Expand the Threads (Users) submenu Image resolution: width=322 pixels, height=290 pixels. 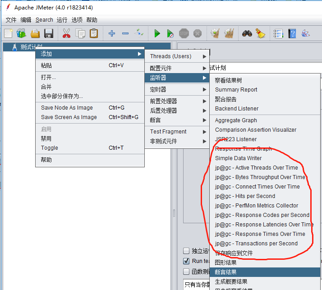click(x=177, y=56)
